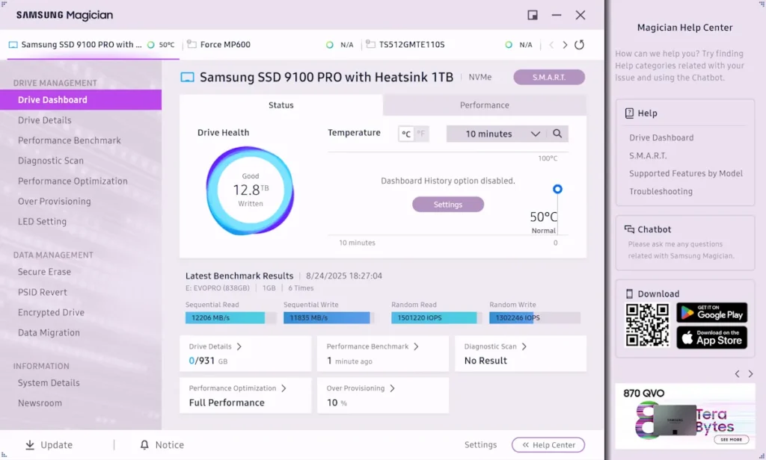Expand Over Provisioning card chevron
The image size is (766, 460).
pyautogui.click(x=392, y=388)
